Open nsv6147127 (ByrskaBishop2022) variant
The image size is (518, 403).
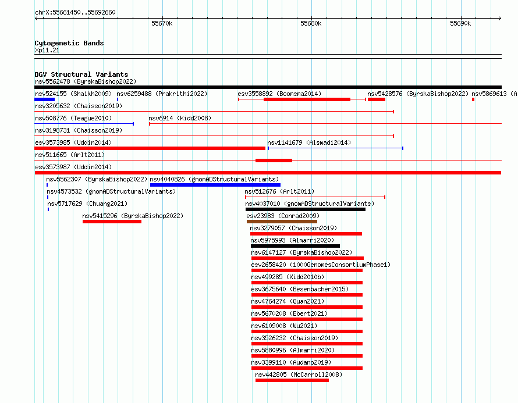[x=301, y=252]
